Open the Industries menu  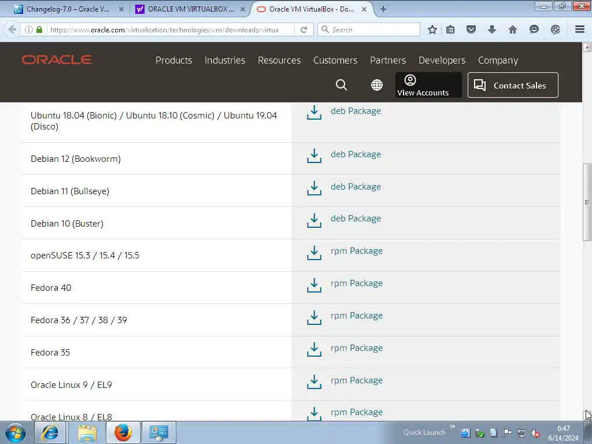click(225, 60)
